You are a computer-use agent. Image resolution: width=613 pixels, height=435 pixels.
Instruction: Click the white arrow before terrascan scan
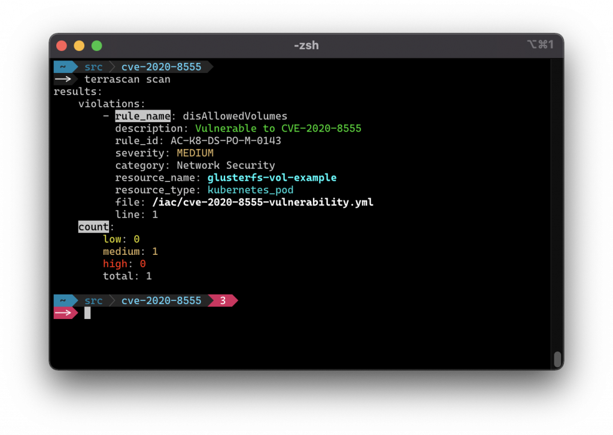(x=63, y=79)
